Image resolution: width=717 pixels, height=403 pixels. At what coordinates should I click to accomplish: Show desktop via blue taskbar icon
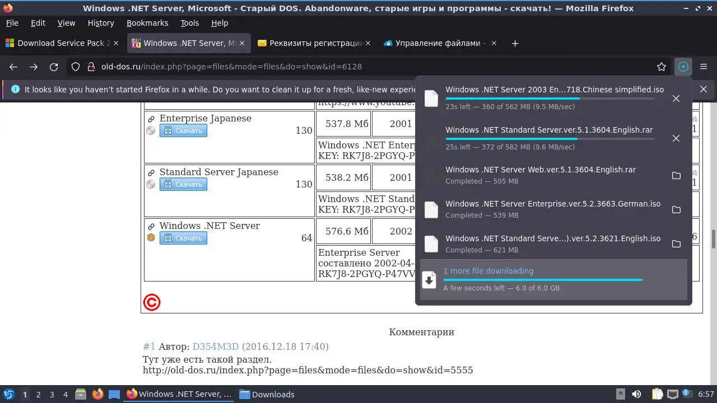[114, 394]
